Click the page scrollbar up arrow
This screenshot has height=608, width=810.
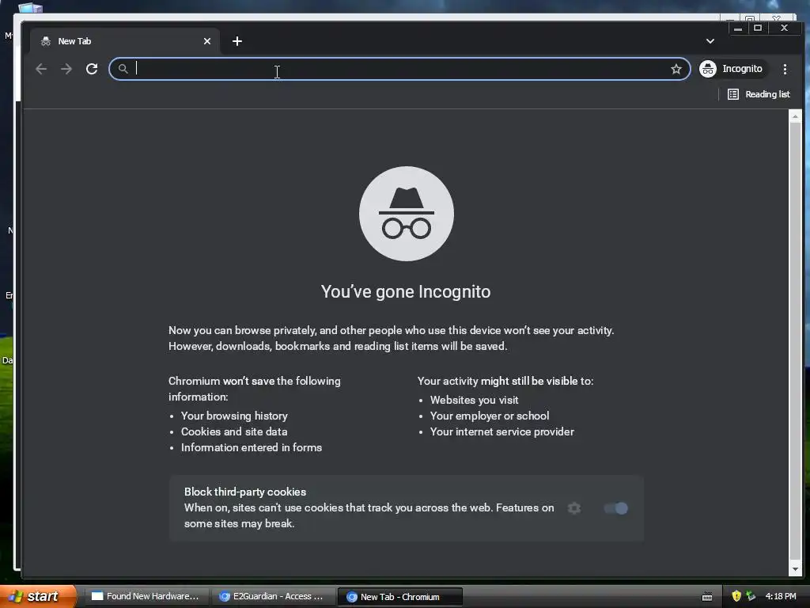[x=795, y=117]
